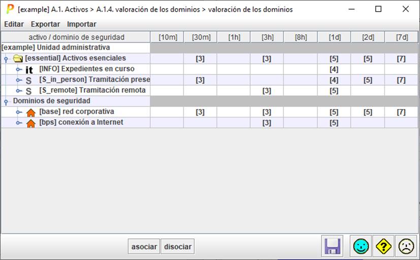This screenshot has height=260, width=420.
Task: Expand the [INFO] Expedientes en curso node
Action: click(x=19, y=69)
